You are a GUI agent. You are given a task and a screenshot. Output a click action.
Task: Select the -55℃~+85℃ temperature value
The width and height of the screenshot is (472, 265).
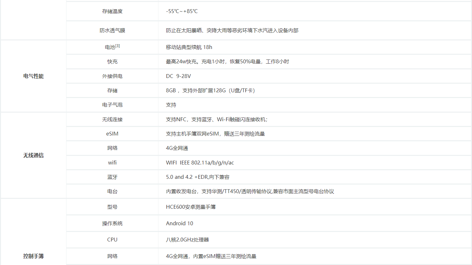point(182,11)
